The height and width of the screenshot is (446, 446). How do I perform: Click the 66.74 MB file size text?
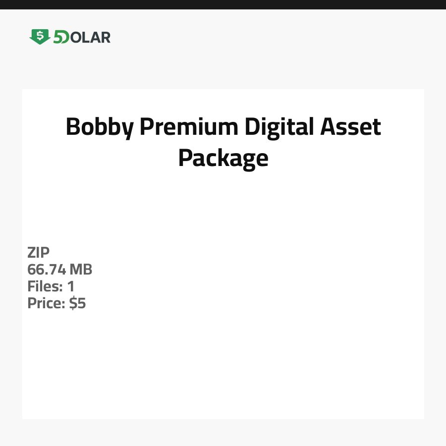[60, 270]
